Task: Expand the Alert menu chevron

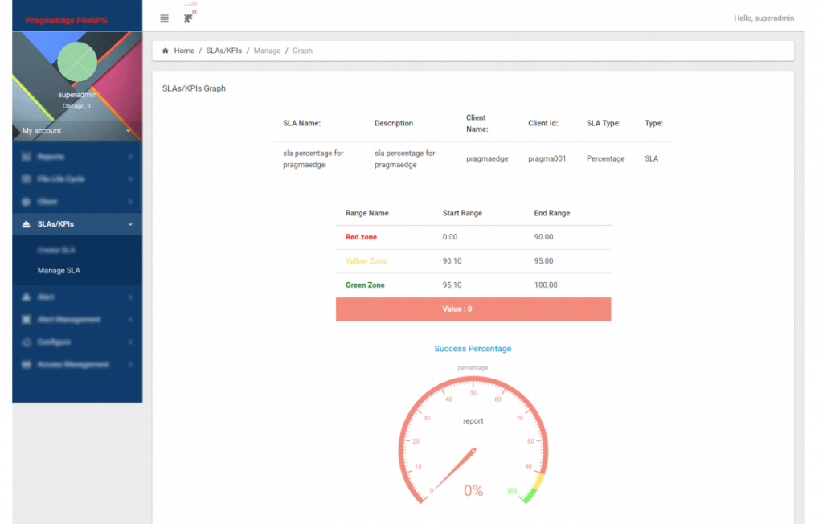Action: [x=130, y=297]
